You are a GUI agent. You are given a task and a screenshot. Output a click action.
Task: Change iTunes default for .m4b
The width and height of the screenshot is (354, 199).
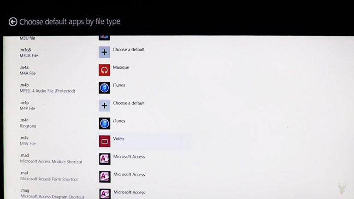(x=119, y=85)
